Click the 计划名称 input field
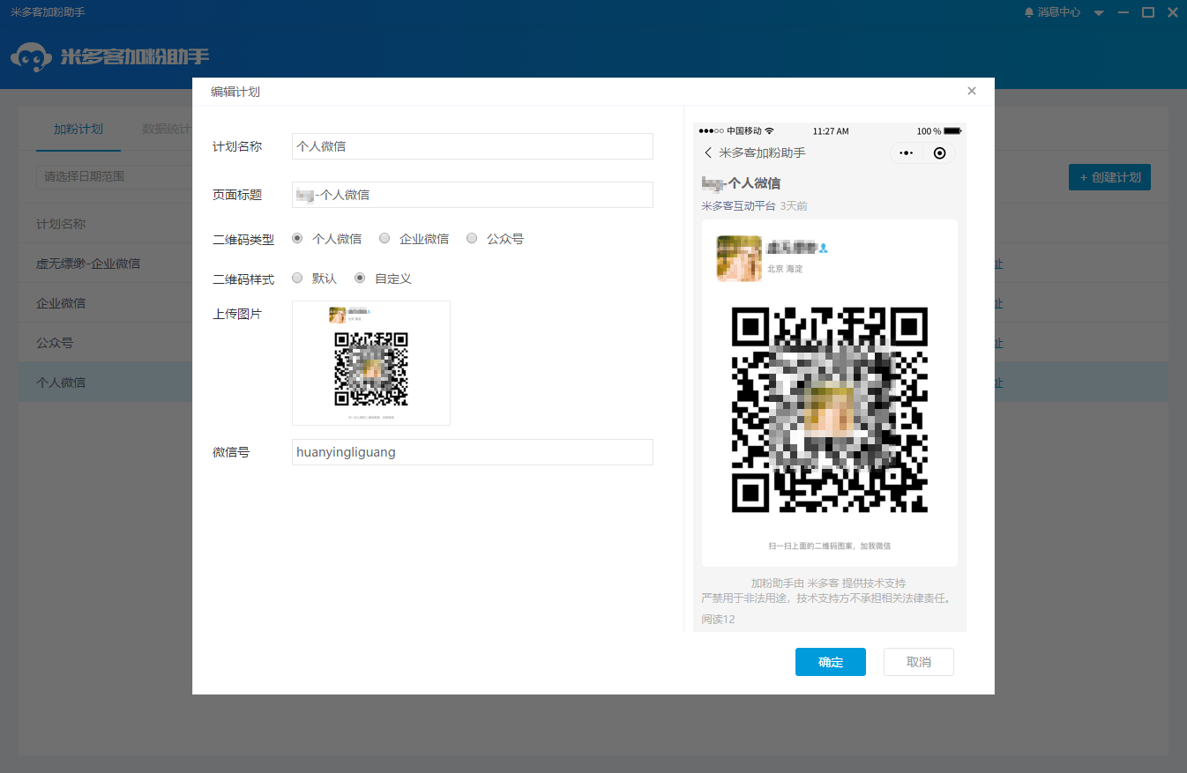The image size is (1187, 773). coord(473,146)
